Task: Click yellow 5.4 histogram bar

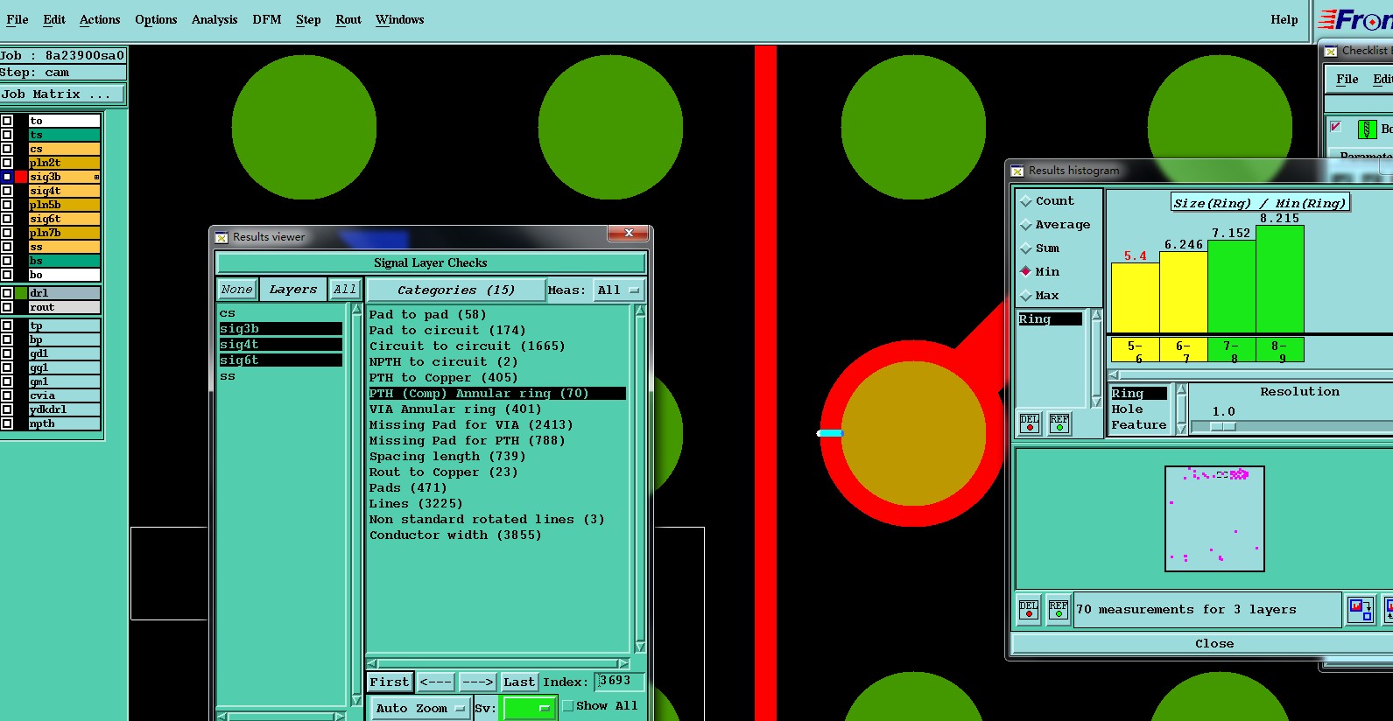Action: click(1135, 297)
